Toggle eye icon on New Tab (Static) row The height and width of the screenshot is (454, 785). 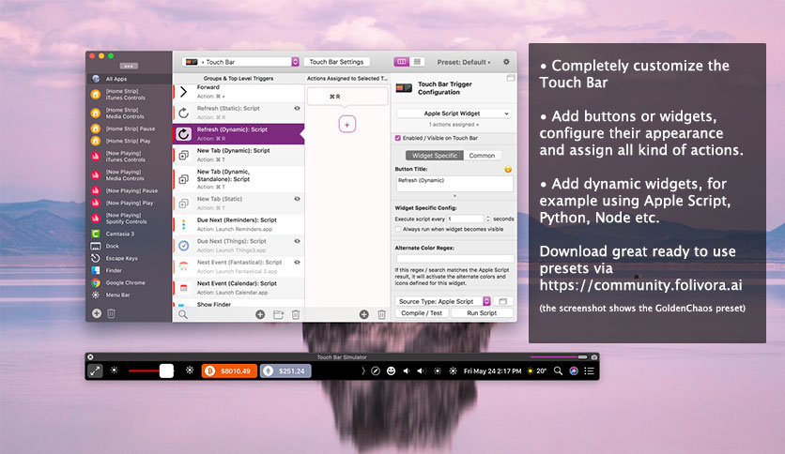pos(297,199)
